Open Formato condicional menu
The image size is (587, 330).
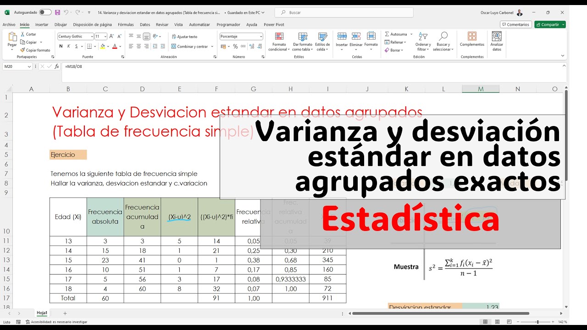point(279,41)
